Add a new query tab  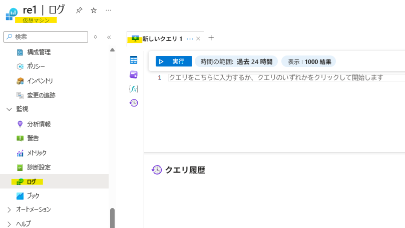211,38
